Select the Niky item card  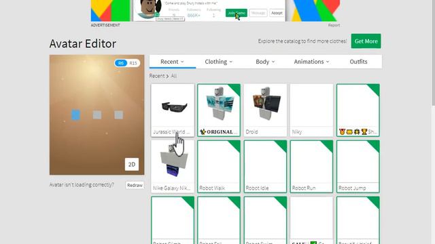[x=311, y=110]
